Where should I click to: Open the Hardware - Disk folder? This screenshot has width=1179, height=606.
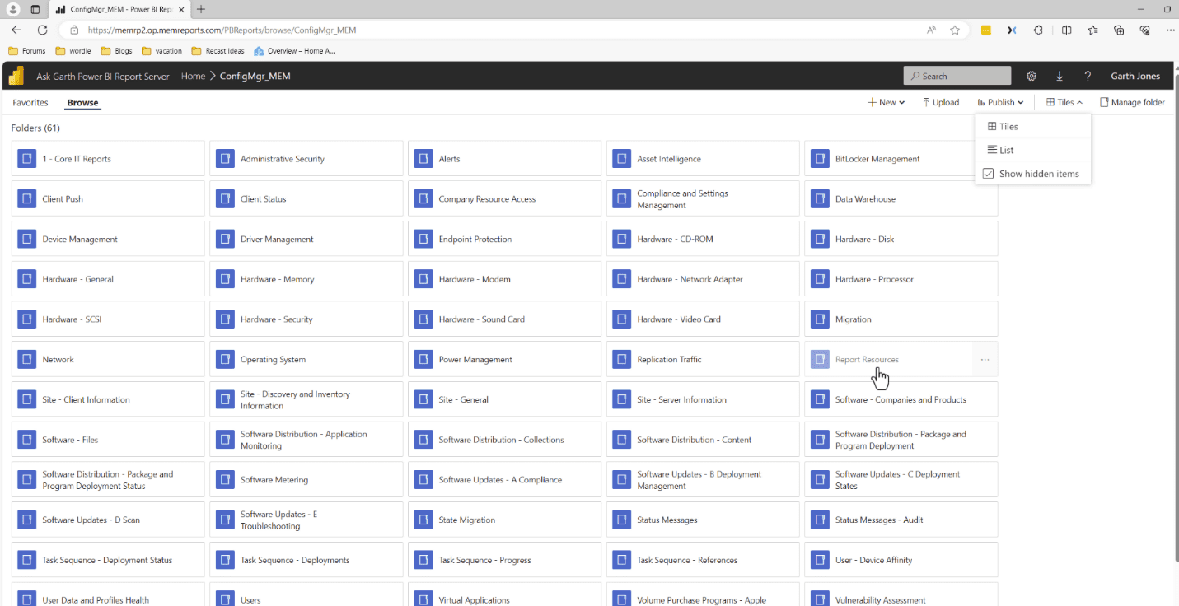point(901,240)
